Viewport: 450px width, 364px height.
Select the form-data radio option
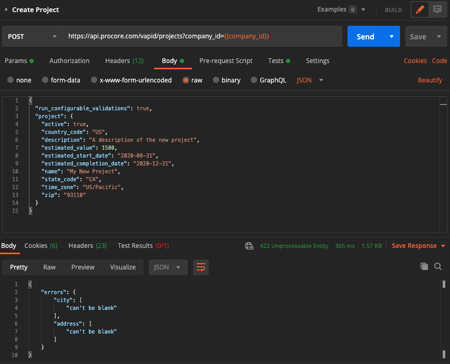[45, 80]
